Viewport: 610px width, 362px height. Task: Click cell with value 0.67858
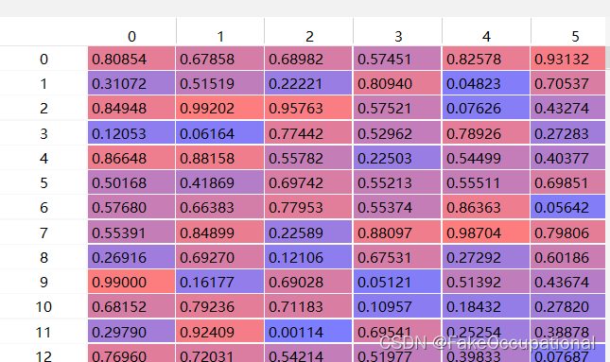click(x=219, y=59)
